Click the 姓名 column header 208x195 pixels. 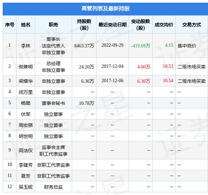pos(26,25)
